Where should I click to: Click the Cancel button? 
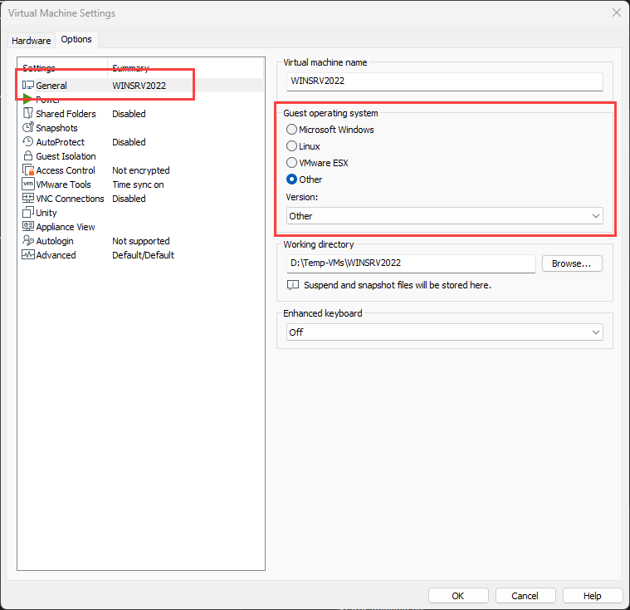(525, 596)
